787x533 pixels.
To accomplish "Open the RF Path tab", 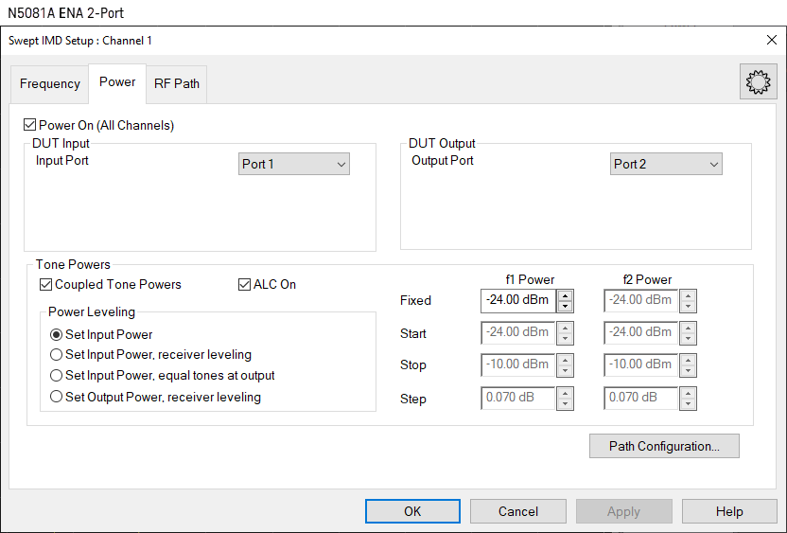I will tap(177, 83).
